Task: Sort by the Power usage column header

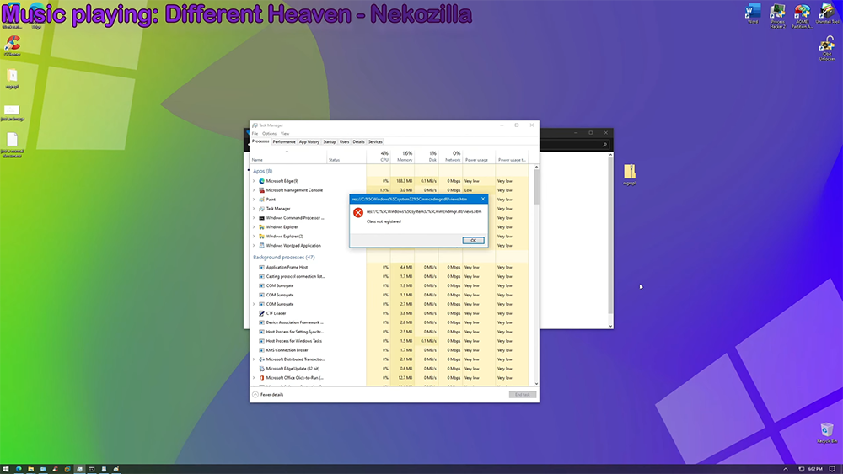Action: [x=479, y=157]
